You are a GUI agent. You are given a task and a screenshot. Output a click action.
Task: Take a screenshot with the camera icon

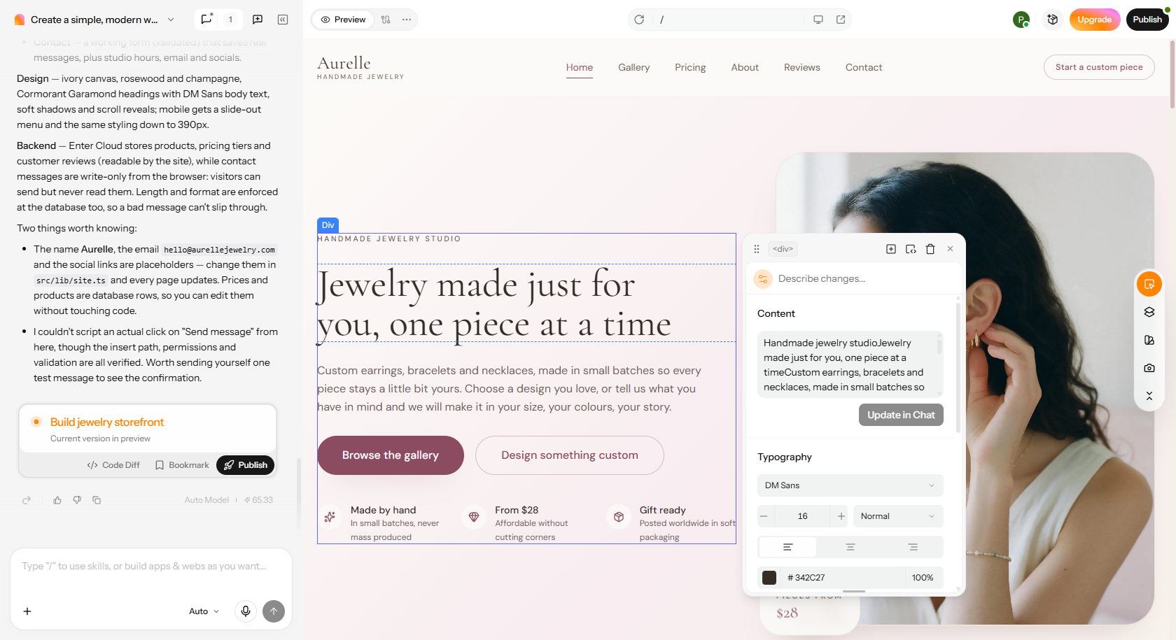(1149, 368)
